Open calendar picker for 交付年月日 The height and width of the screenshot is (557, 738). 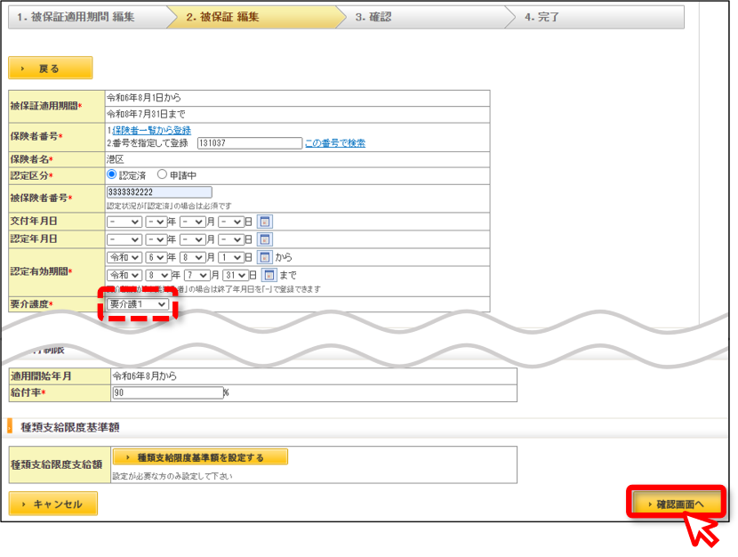[265, 222]
